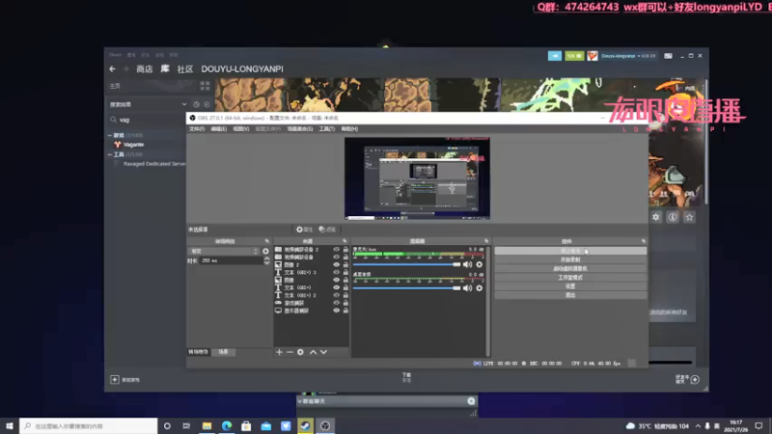Open 桌面音频 audio settings gear
This screenshot has height=434, width=772.
(x=480, y=288)
